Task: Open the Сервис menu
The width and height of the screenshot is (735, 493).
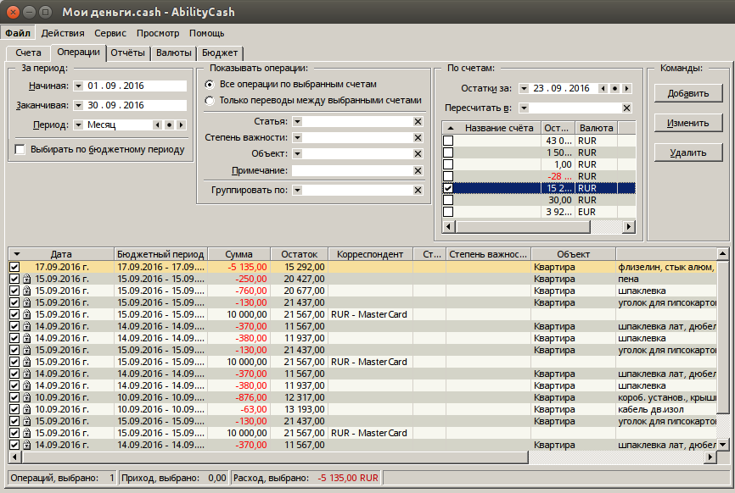Action: [110, 33]
